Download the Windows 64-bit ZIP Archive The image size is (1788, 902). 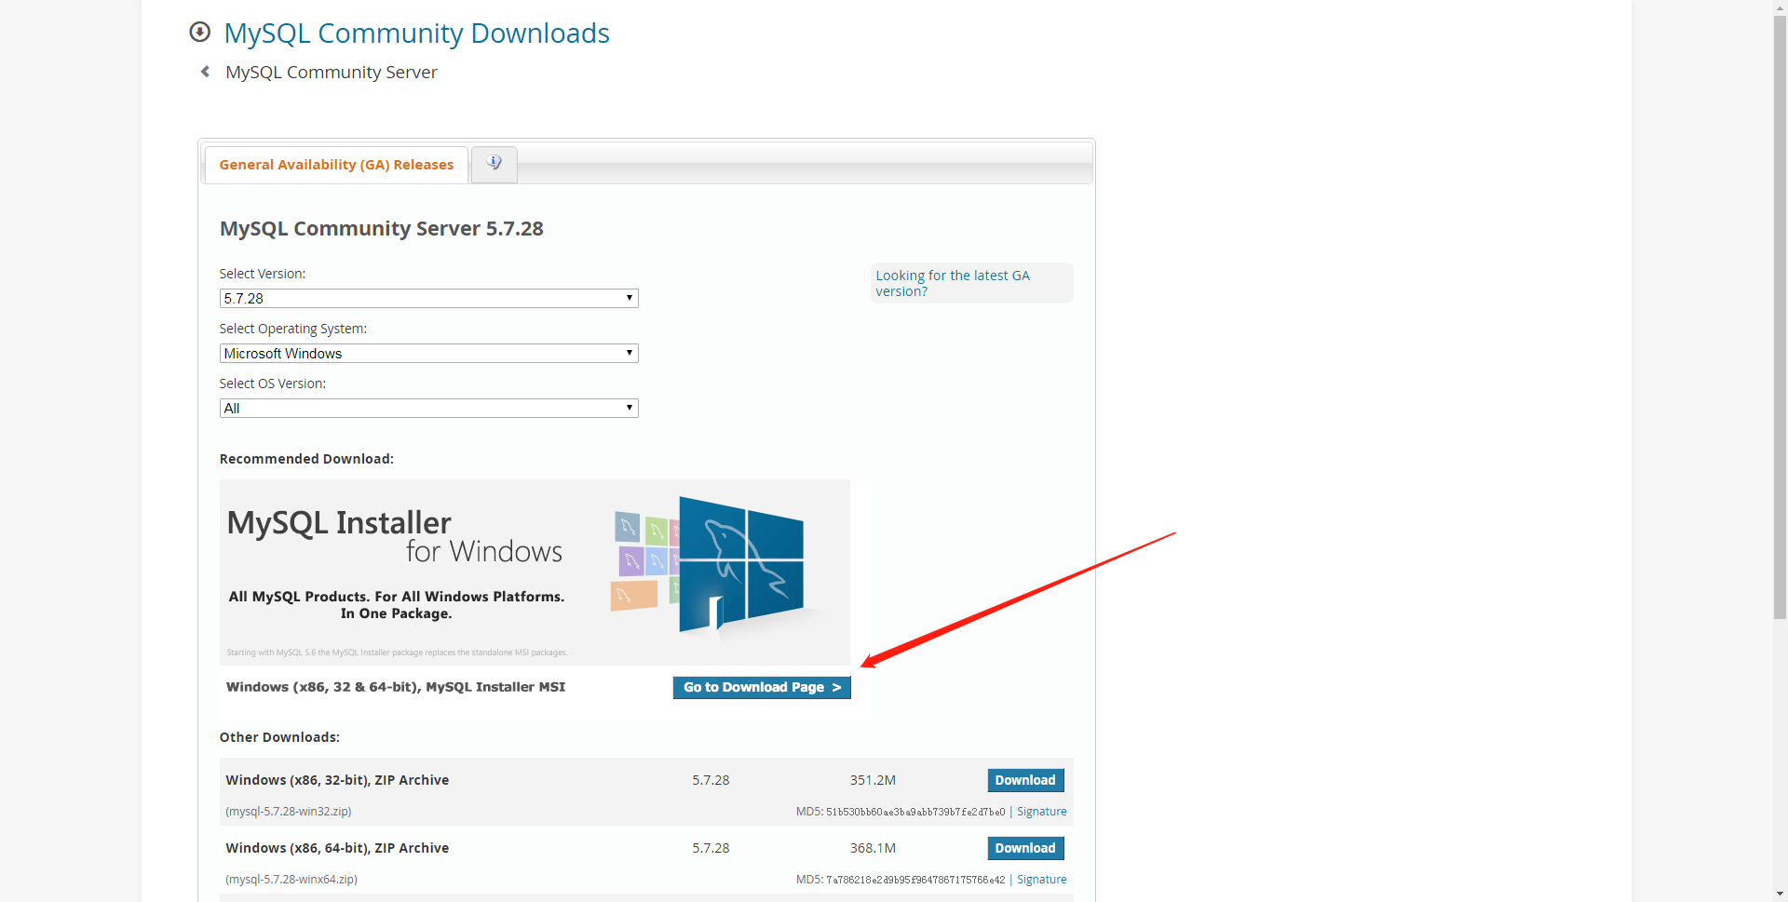click(1025, 848)
